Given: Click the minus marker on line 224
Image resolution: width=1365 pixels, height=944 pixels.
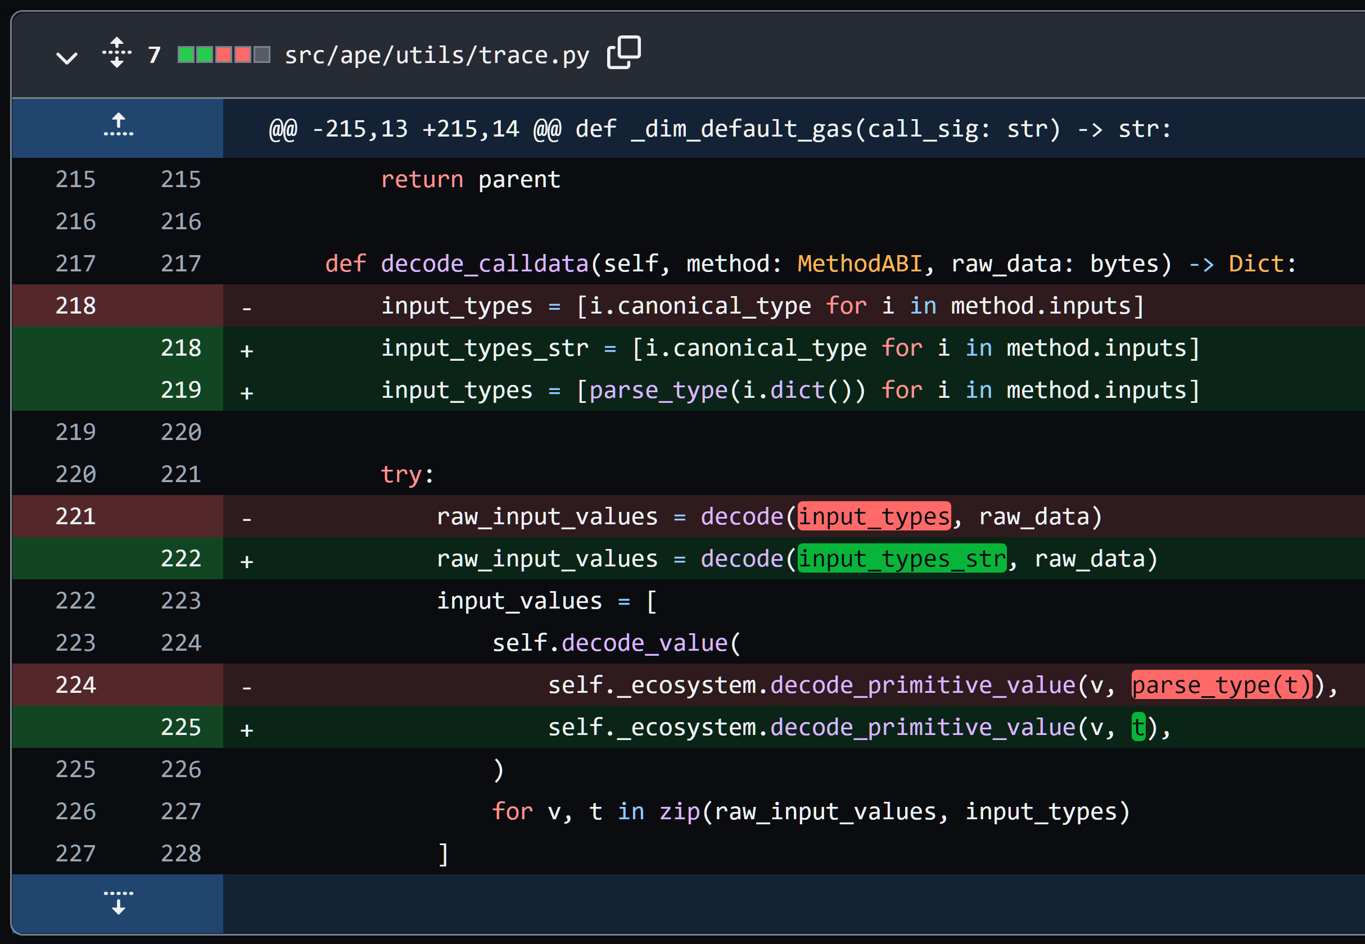Looking at the screenshot, I should [x=247, y=687].
